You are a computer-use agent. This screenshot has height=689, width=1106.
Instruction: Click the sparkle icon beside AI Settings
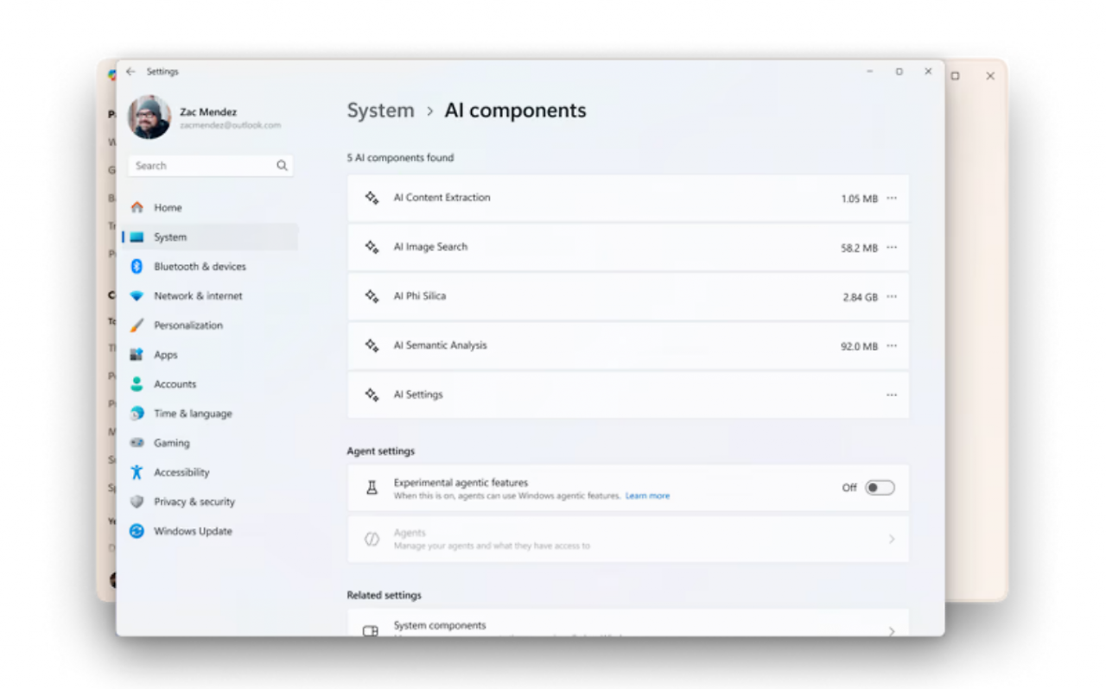372,395
